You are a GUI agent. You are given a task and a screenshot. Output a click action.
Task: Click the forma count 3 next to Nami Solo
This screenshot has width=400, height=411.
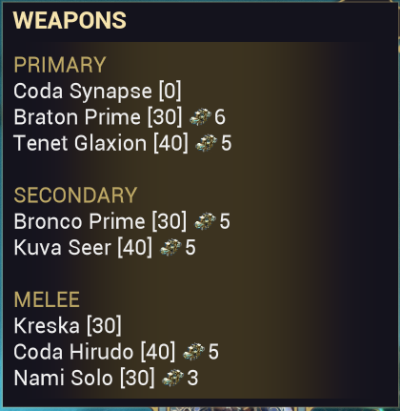192,378
